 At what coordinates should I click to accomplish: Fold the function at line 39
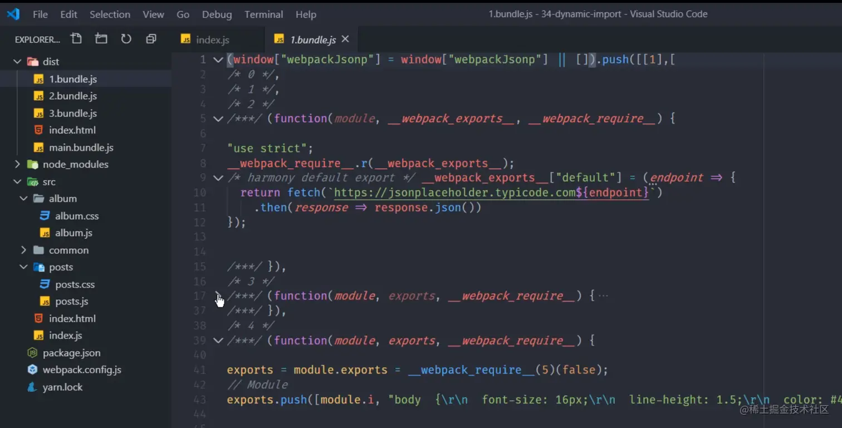[218, 340]
